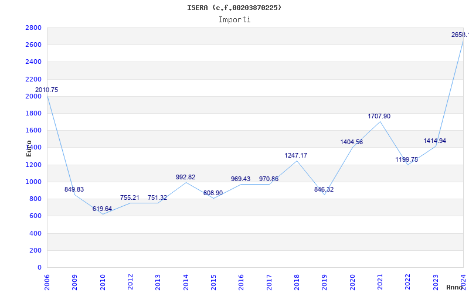The height and width of the screenshot is (293, 469).
Task: Select the 1200 y-axis value
Action: 33,165
